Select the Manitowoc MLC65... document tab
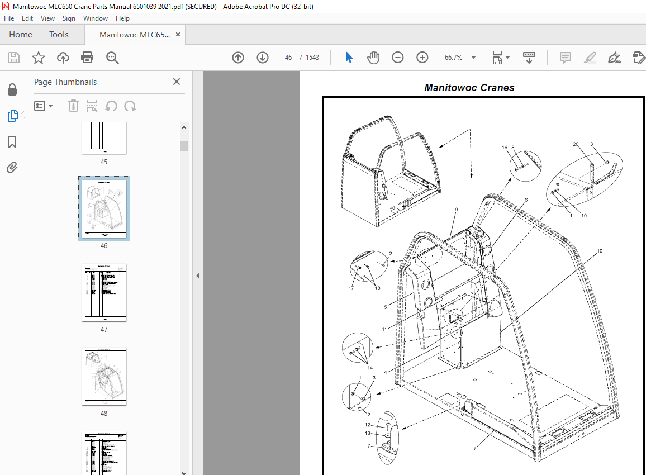Image resolution: width=646 pixels, height=475 pixels. [134, 35]
